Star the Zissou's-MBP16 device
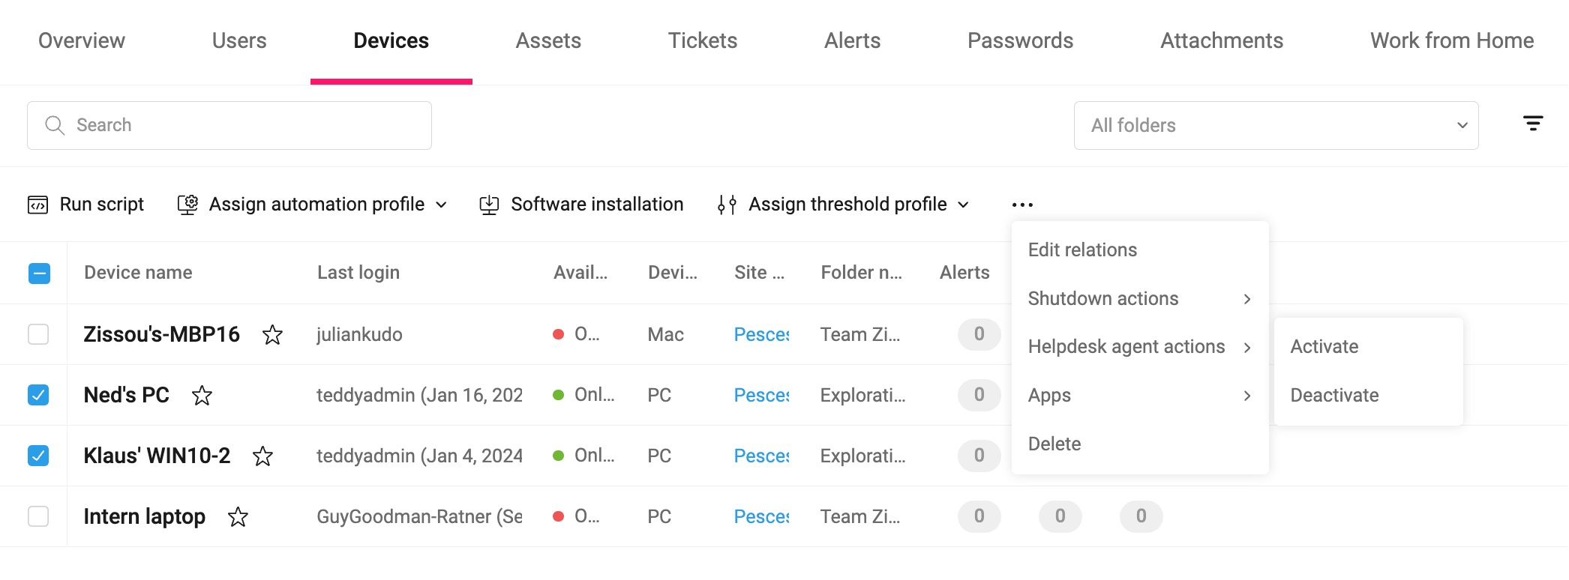Image resolution: width=1569 pixels, height=580 pixels. [x=272, y=334]
